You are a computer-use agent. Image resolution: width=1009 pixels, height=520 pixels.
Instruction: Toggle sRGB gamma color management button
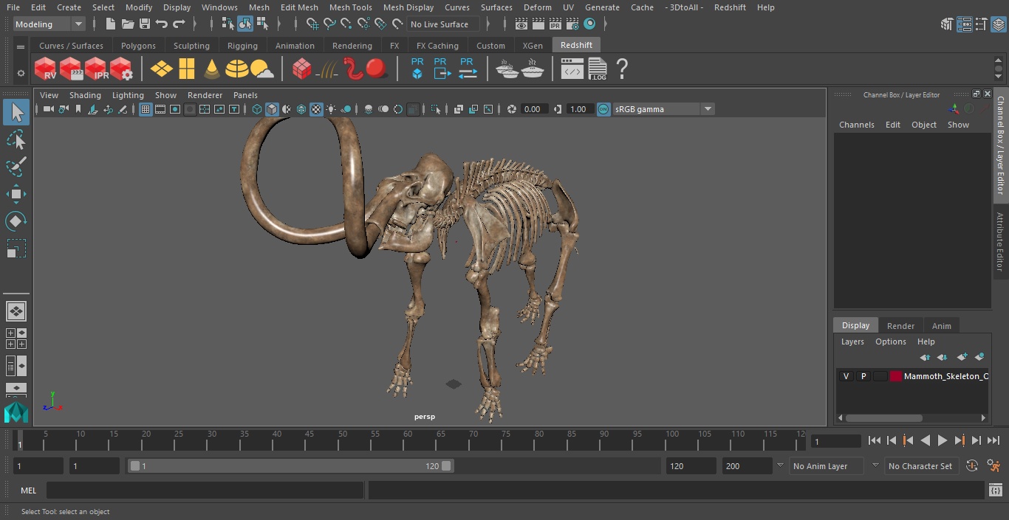click(x=603, y=109)
